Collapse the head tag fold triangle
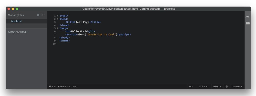The height and width of the screenshot is (96, 256). (57, 19)
